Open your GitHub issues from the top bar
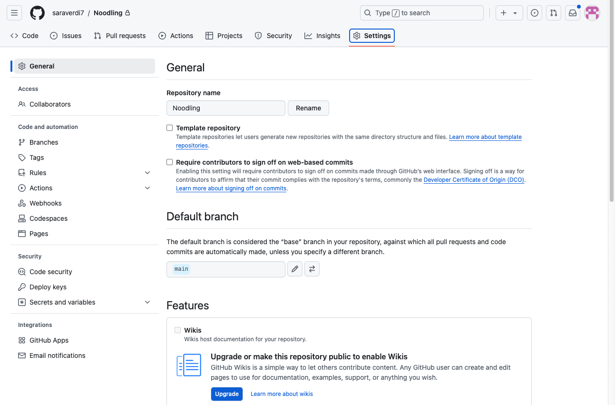Screen dimensions: 615x405 pos(535,13)
